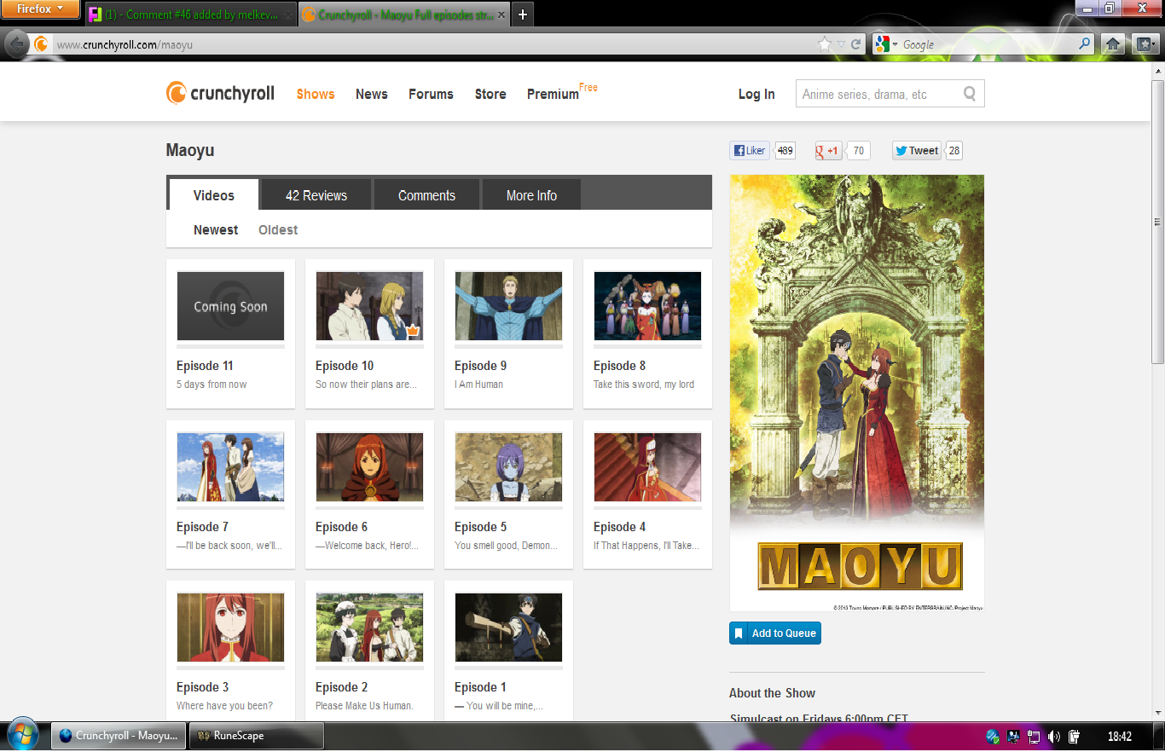Select the Crunchyroll Maoyu browser tab

pos(404,14)
